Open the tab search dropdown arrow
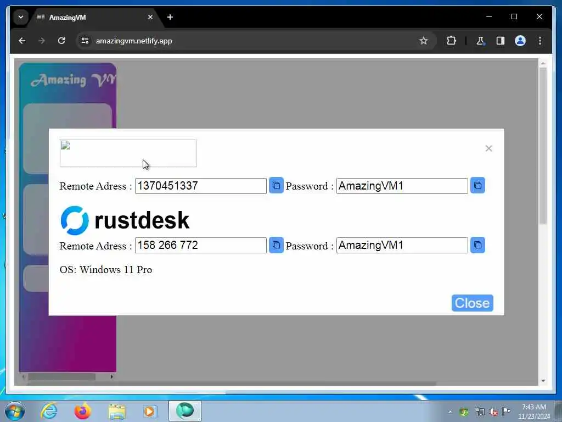The width and height of the screenshot is (562, 422). pos(21,17)
